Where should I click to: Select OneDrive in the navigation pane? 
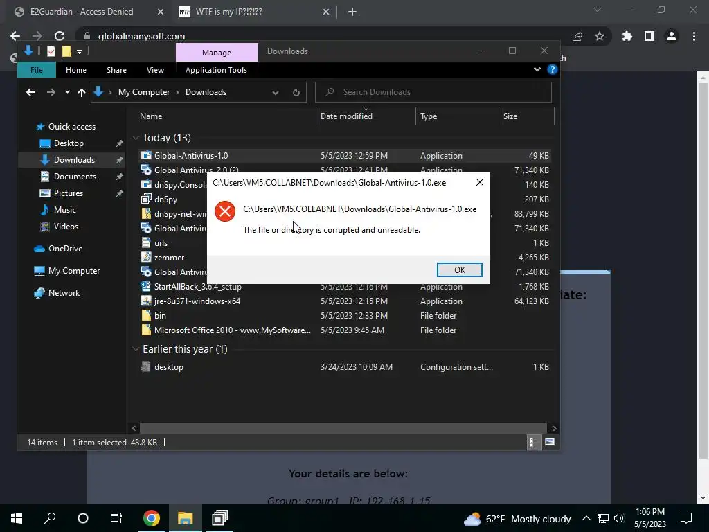(x=64, y=249)
